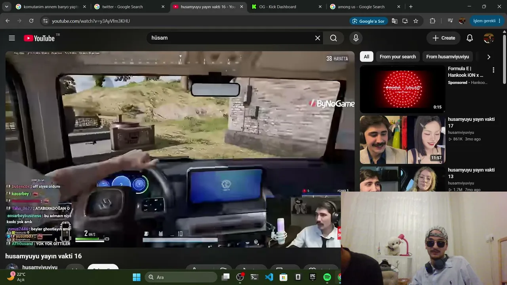
Task: Open Epic Games Launcher from the taskbar
Action: tap(313, 277)
